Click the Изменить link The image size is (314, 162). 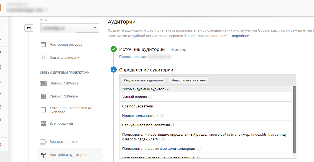[178, 50]
